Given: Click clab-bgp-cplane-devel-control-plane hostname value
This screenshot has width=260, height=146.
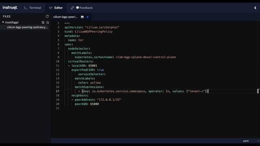Looking at the screenshot, I should click(146, 57).
